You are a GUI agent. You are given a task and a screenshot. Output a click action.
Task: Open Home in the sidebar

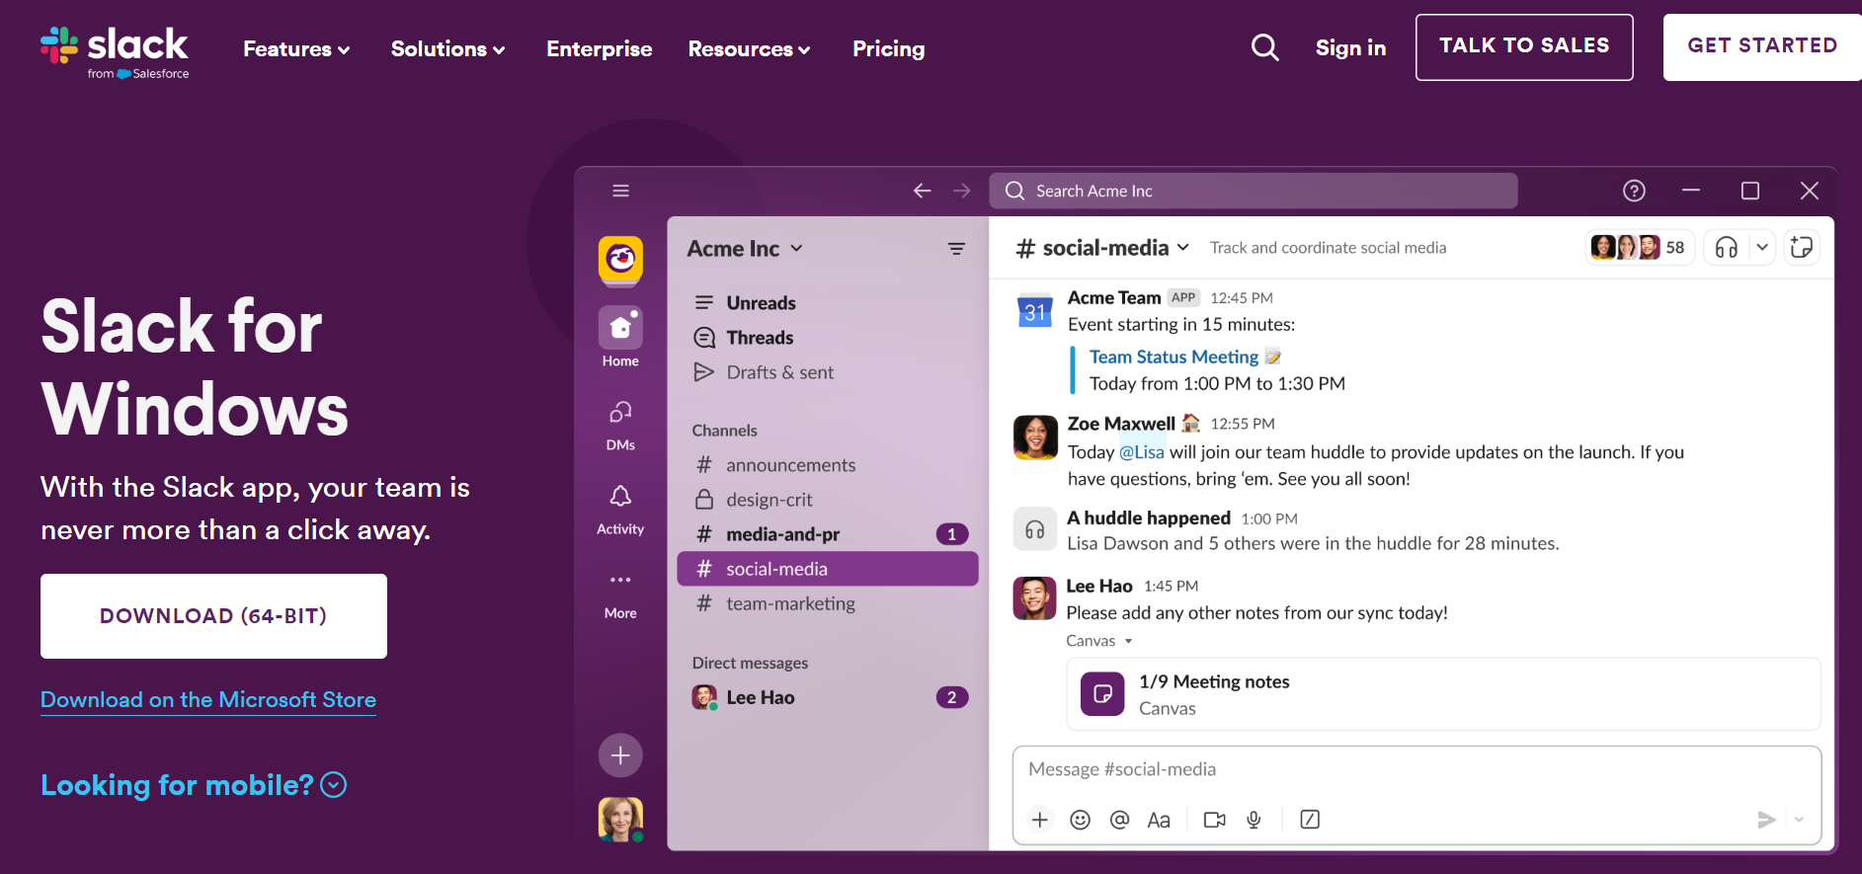(620, 337)
